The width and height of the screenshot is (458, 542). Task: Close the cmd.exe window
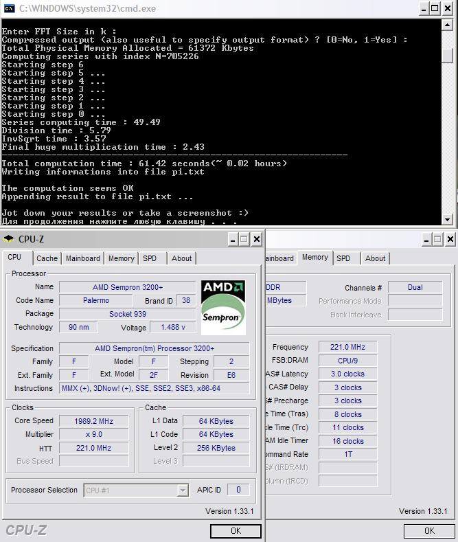click(448, 8)
